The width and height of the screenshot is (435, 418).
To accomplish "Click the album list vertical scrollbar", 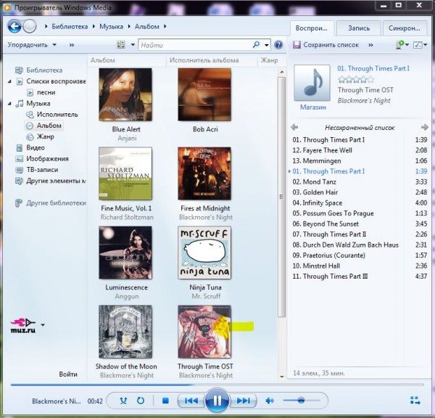I will (281, 197).
